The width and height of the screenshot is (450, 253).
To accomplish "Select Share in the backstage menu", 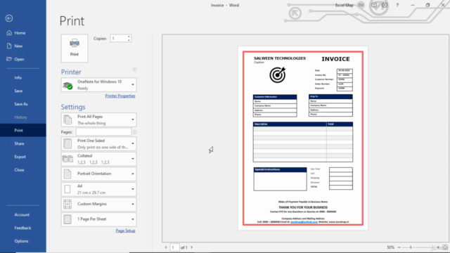I will (23, 143).
